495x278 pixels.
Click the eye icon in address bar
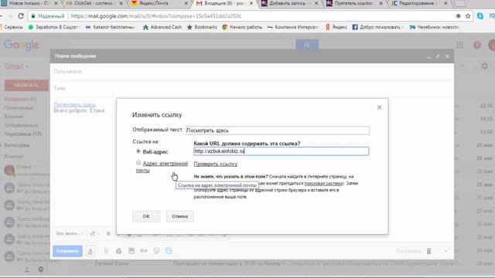click(x=458, y=15)
